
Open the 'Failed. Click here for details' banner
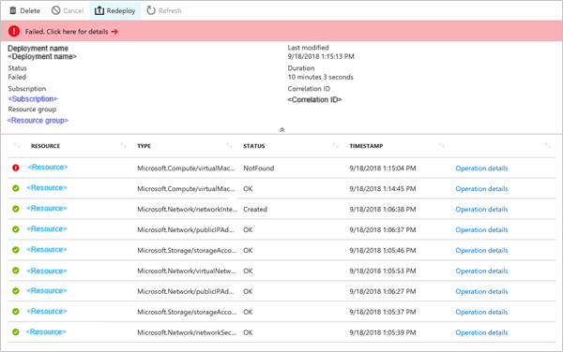pos(281,31)
